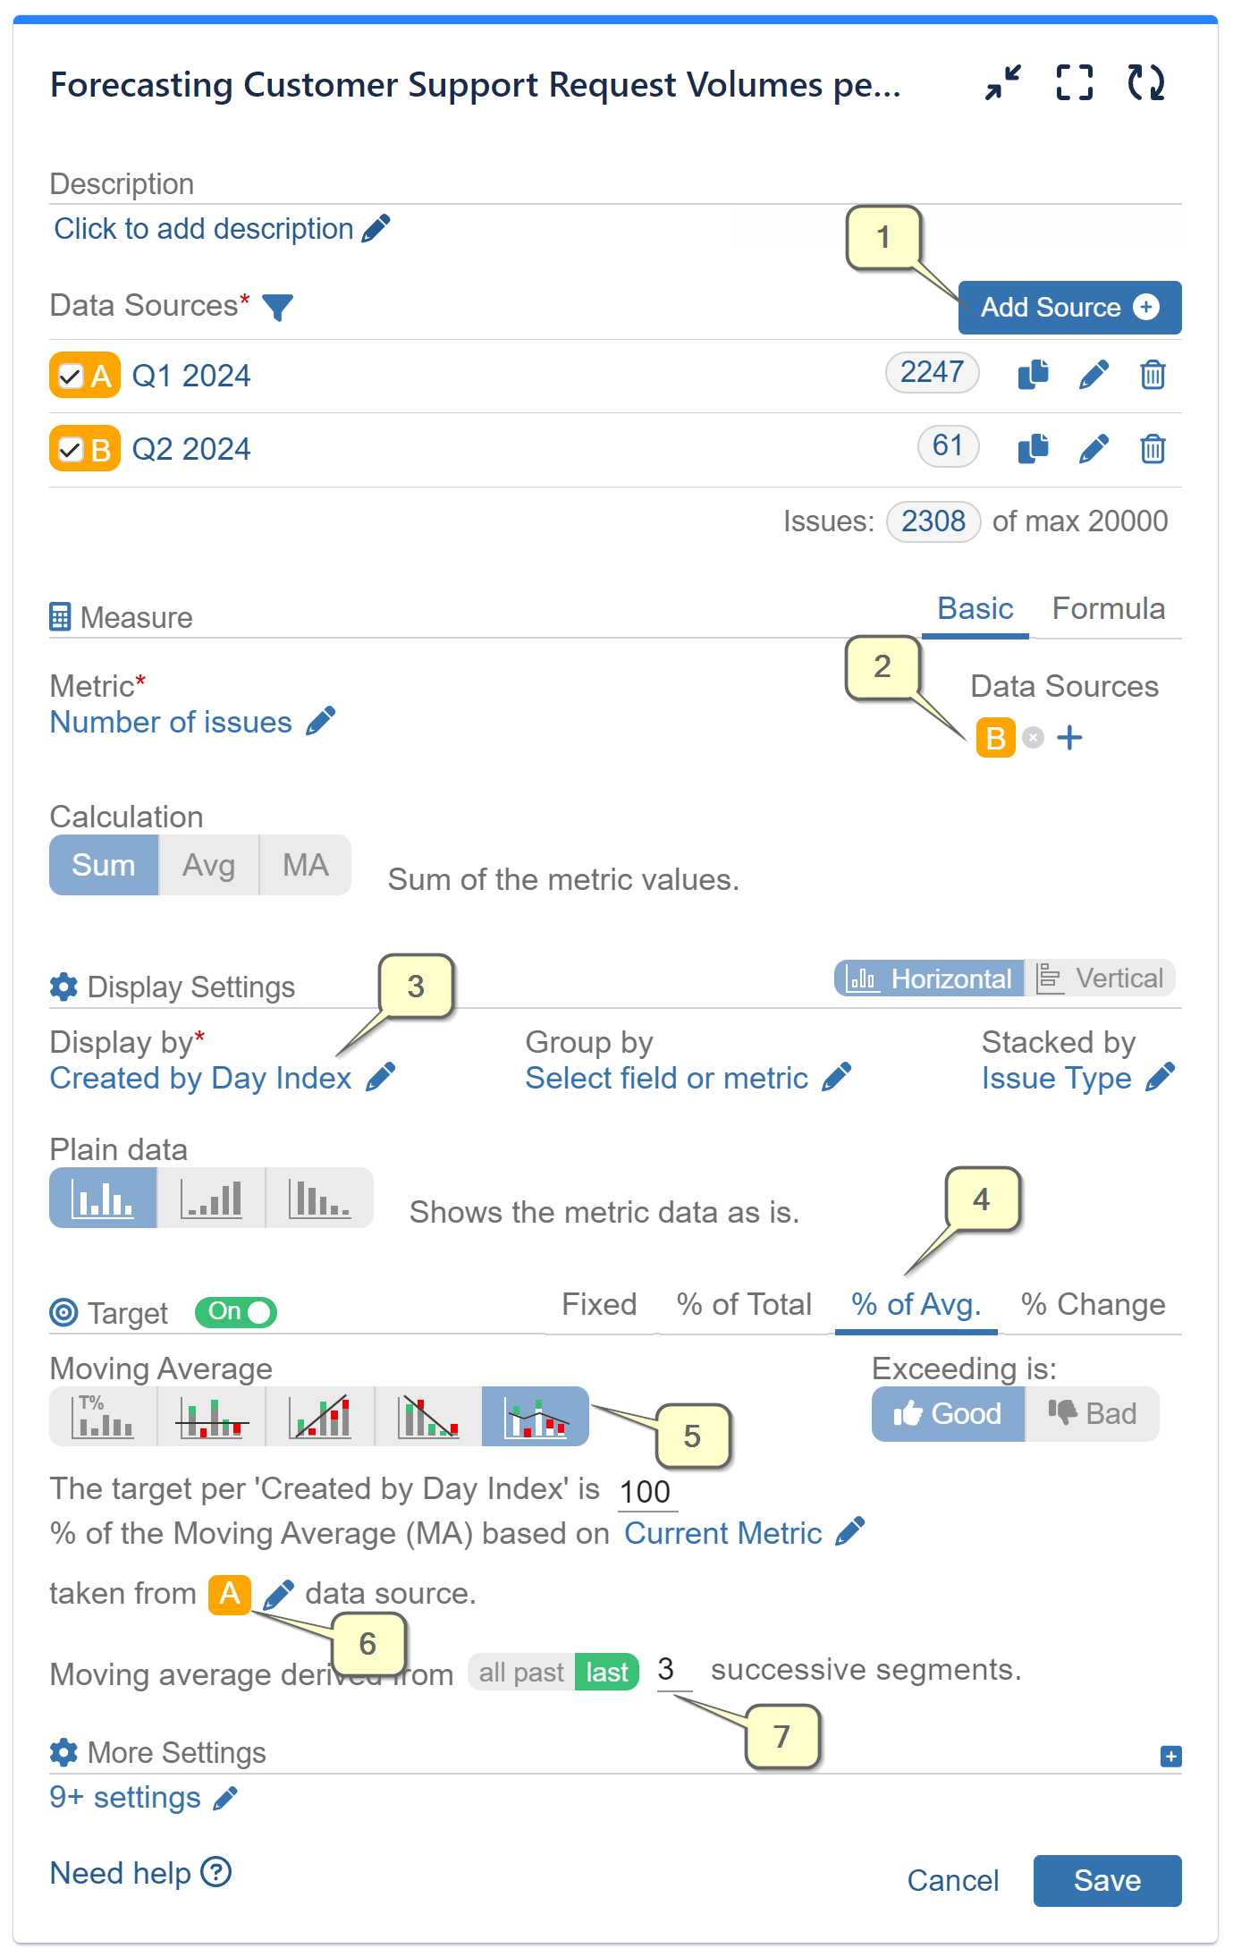The width and height of the screenshot is (1233, 1957).
Task: Switch to the Formula tab
Action: (1109, 609)
